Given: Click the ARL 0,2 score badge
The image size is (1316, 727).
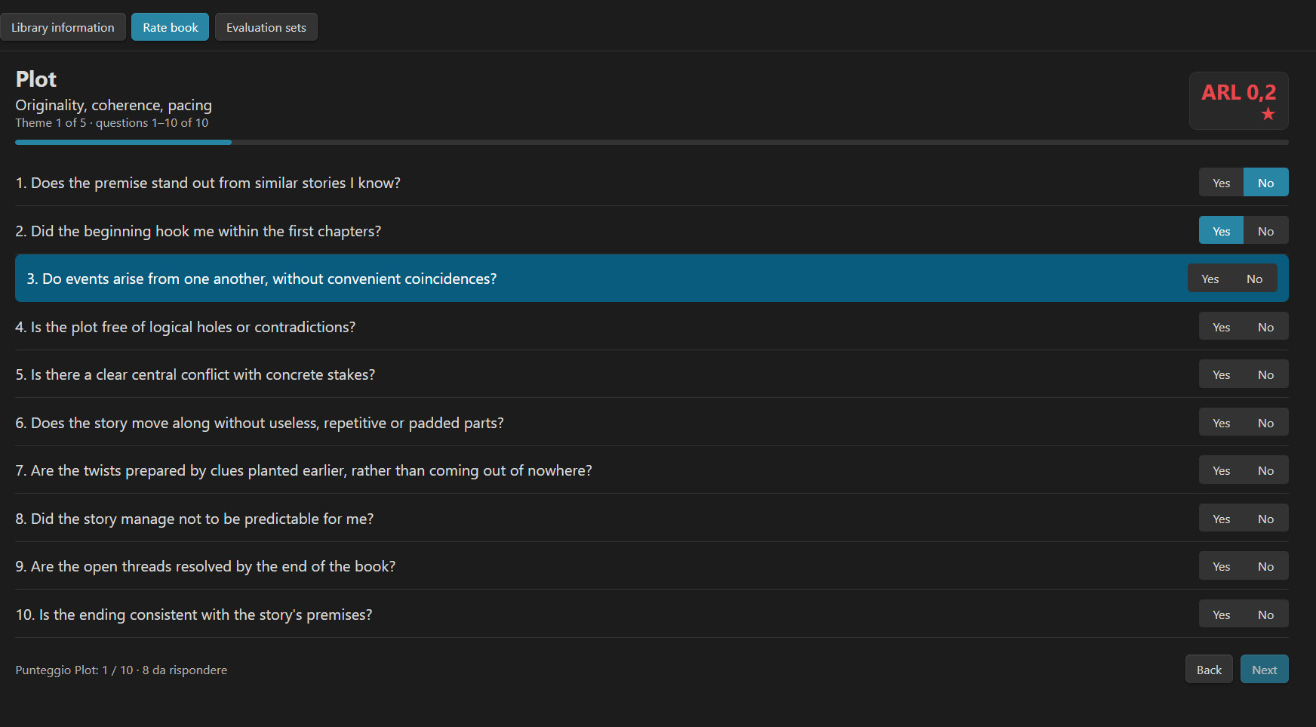Looking at the screenshot, I should click(1238, 100).
